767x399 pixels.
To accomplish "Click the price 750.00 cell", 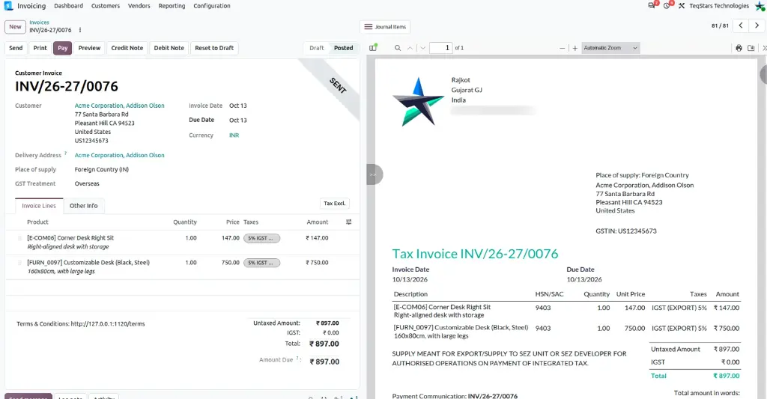I will [231, 263].
